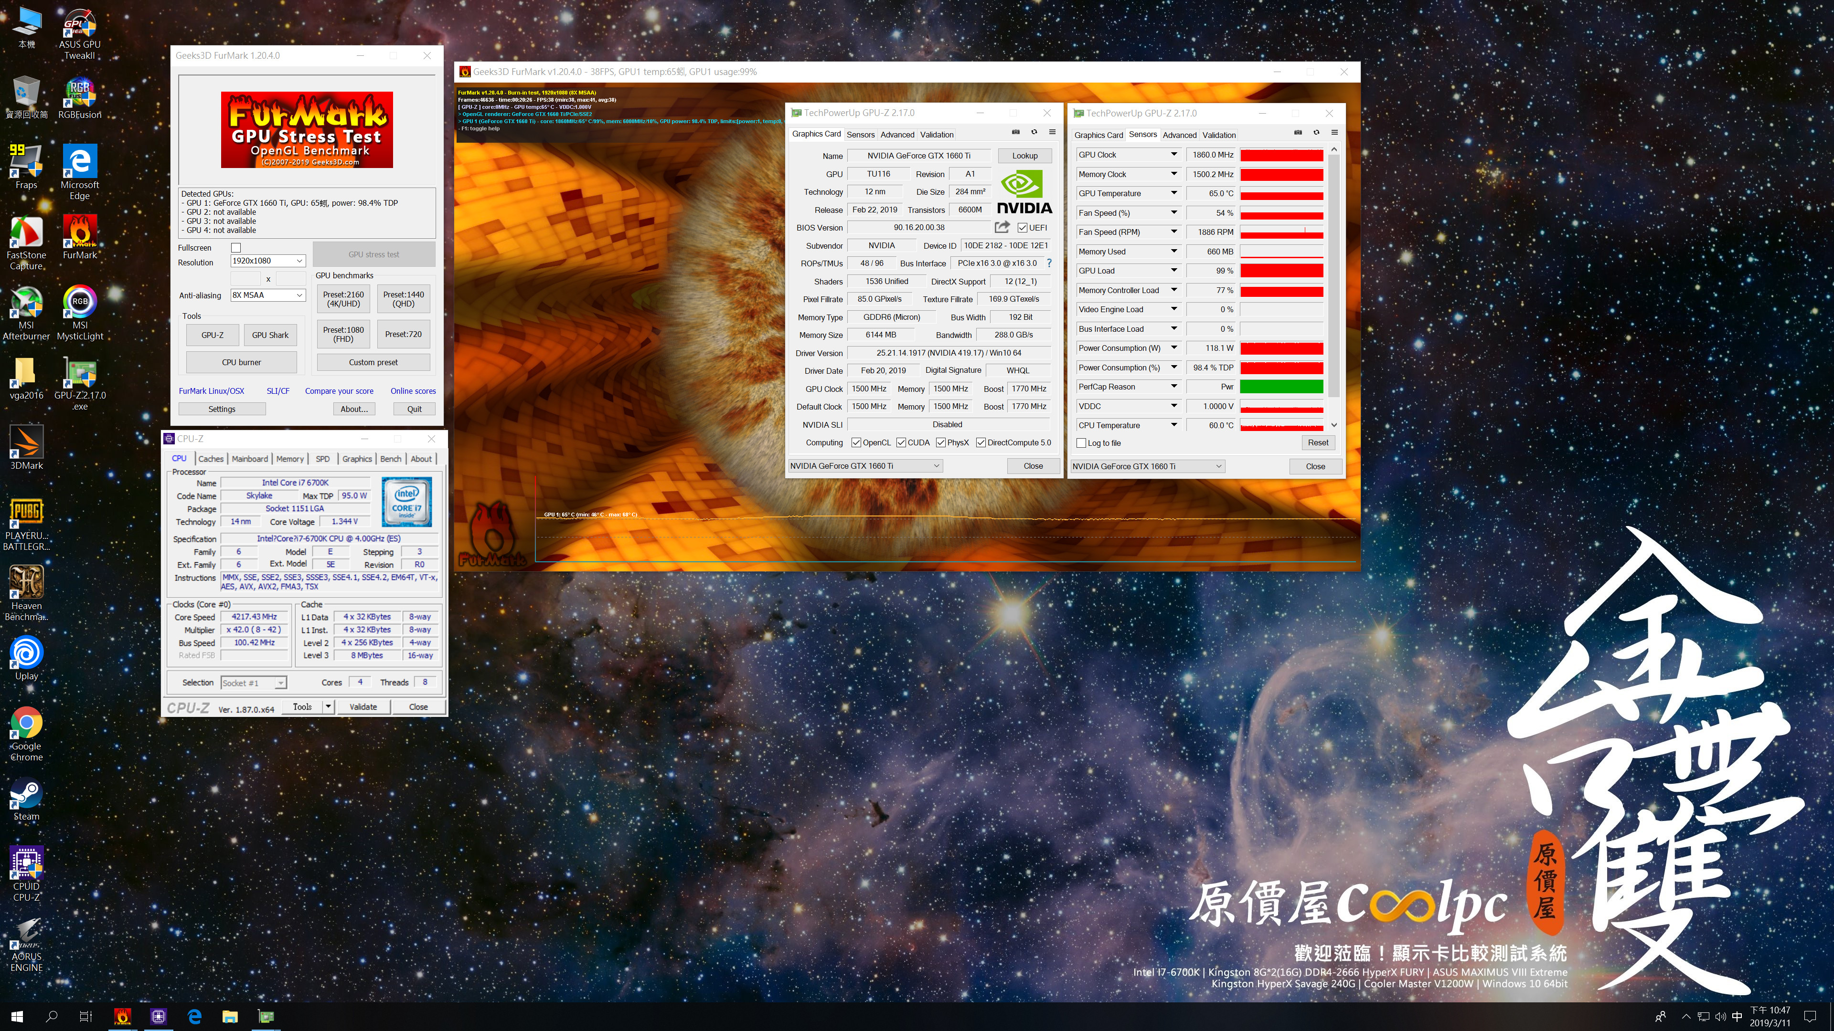Open the Anti-aliasing 8X MSAA dropdown
1834x1031 pixels.
pos(267,295)
